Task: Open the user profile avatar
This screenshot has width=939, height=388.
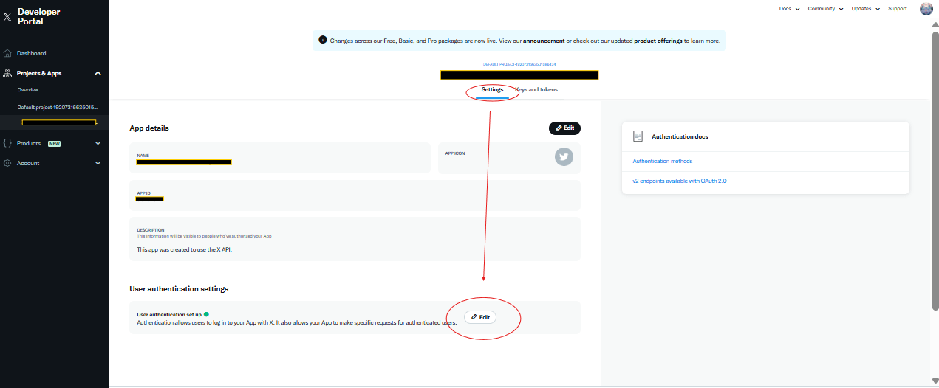Action: 926,9
